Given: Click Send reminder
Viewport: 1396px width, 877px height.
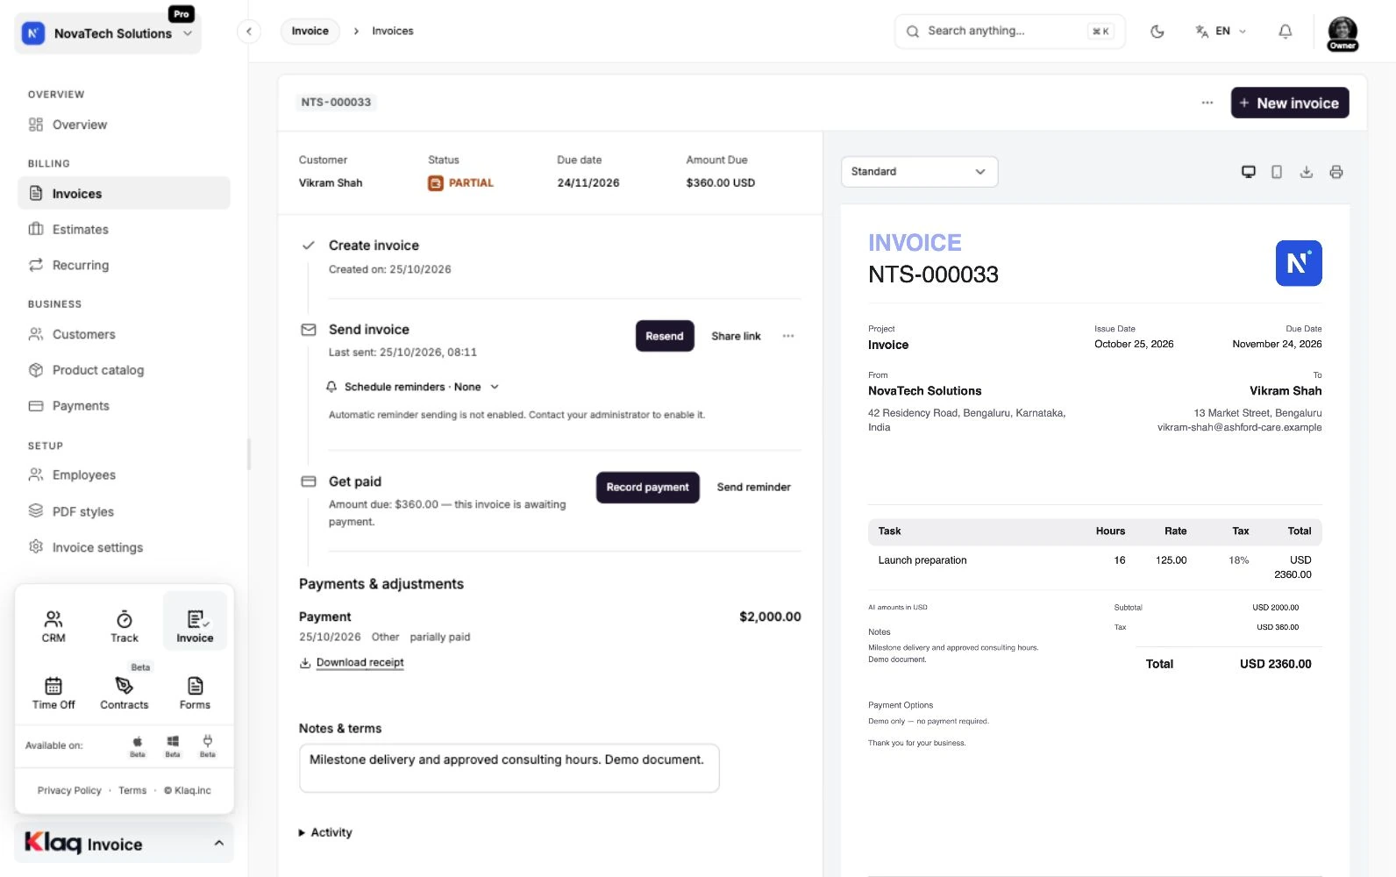Looking at the screenshot, I should pyautogui.click(x=754, y=488).
